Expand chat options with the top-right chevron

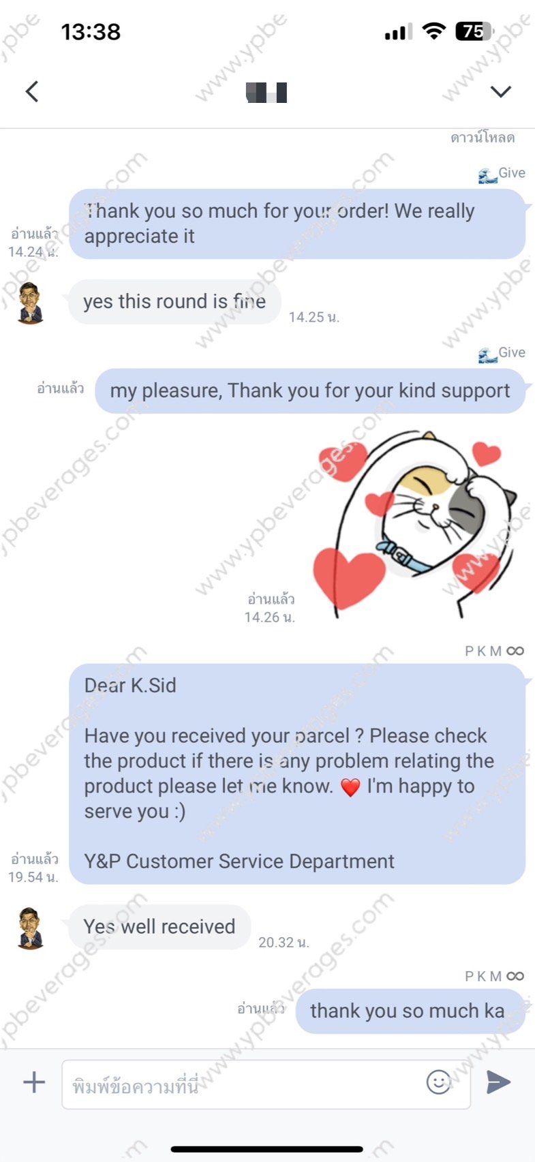501,91
